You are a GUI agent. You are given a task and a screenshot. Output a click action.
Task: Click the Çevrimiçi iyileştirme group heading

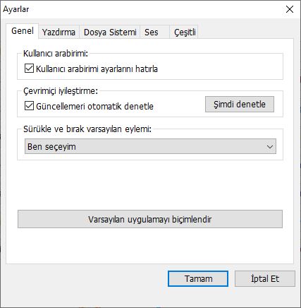pyautogui.click(x=61, y=91)
